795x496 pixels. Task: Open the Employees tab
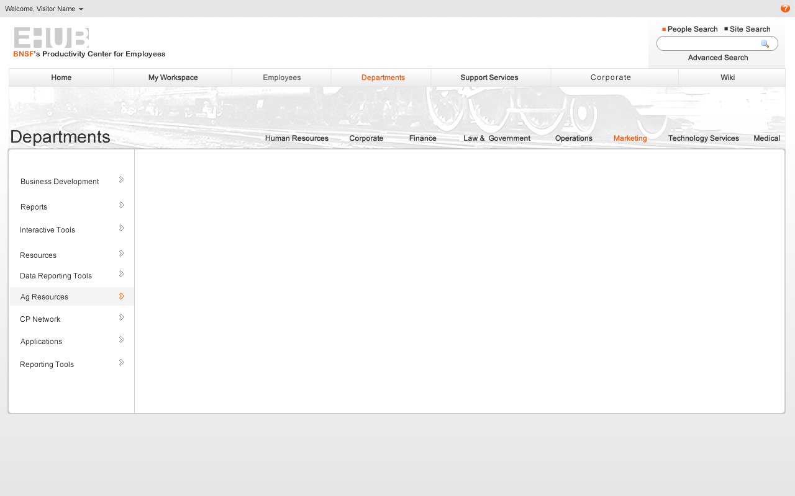281,77
